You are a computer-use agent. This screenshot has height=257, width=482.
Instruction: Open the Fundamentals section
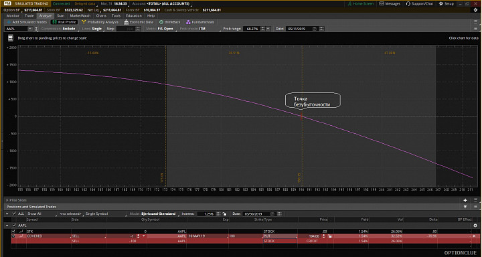coord(200,22)
